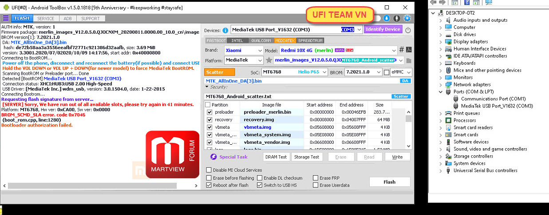Click the monitor icon beside Computer entry
549x215 pixels.
449,27
